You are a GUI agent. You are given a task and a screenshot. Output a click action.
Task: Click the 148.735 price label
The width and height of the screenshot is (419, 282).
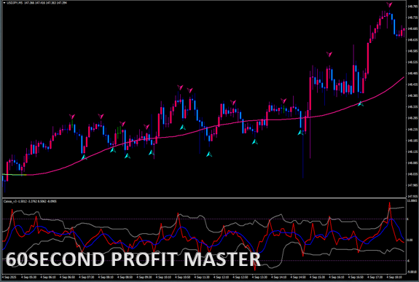tap(412, 17)
